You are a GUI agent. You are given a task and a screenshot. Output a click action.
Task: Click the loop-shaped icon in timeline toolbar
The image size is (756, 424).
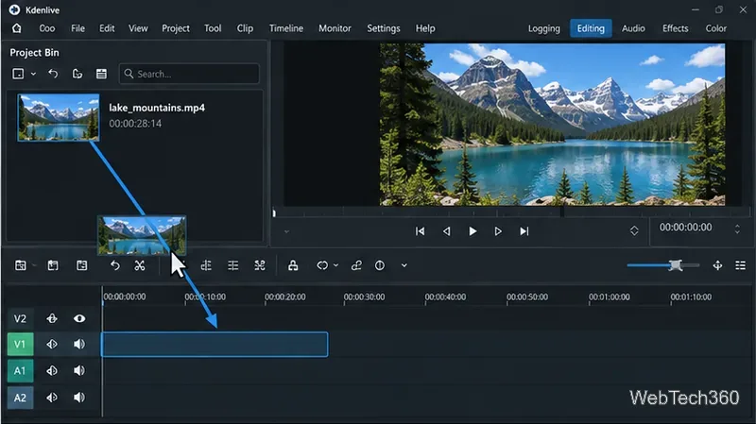point(322,265)
